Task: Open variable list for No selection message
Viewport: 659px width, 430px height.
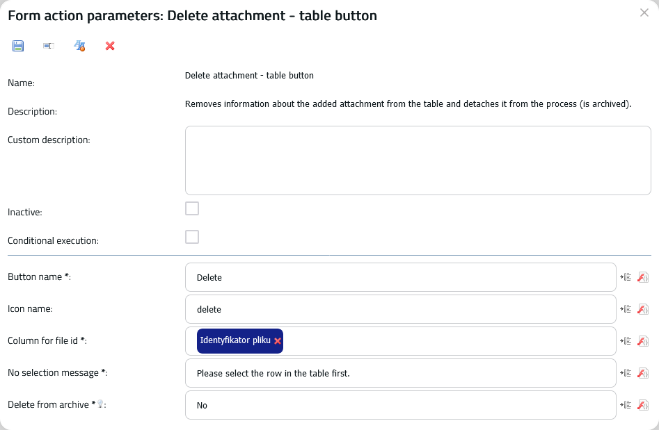Action: (x=626, y=372)
